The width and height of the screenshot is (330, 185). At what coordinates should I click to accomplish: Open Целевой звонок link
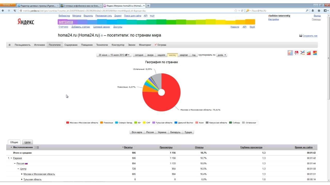point(101,27)
